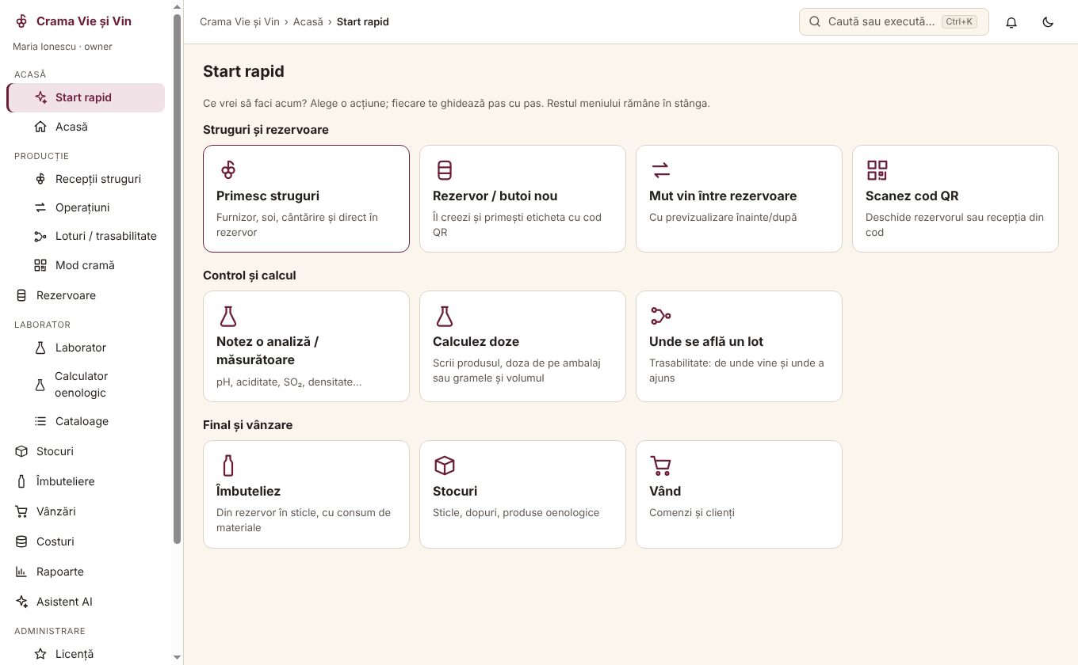Image resolution: width=1078 pixels, height=665 pixels.
Task: Click the branch icon on Unde se află un lot card
Action: [661, 316]
